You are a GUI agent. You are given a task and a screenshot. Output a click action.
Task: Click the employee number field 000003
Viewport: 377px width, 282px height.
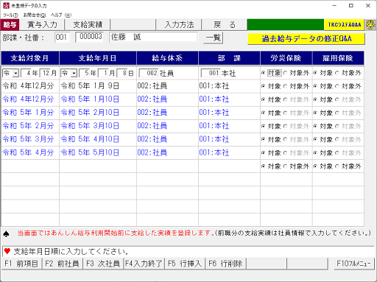[90, 37]
